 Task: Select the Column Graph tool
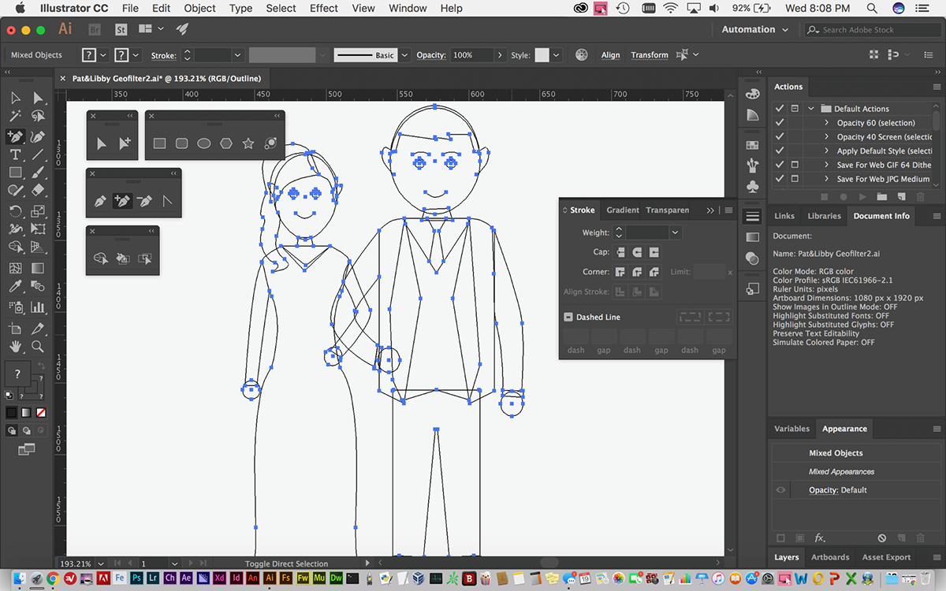pyautogui.click(x=38, y=307)
